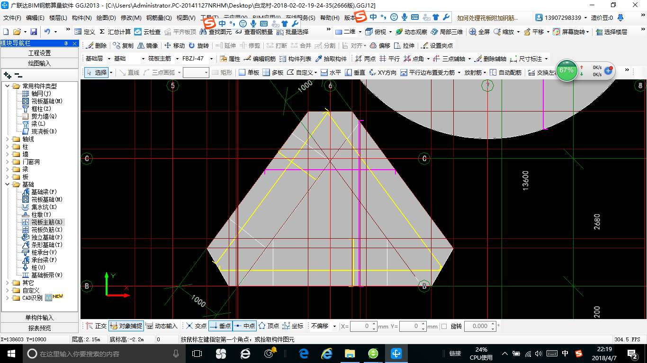Toggle 正交 orthogonal mode
This screenshot has width=647, height=363.
pos(96,326)
